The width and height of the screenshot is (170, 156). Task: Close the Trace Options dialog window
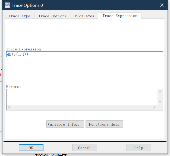pos(162,5)
